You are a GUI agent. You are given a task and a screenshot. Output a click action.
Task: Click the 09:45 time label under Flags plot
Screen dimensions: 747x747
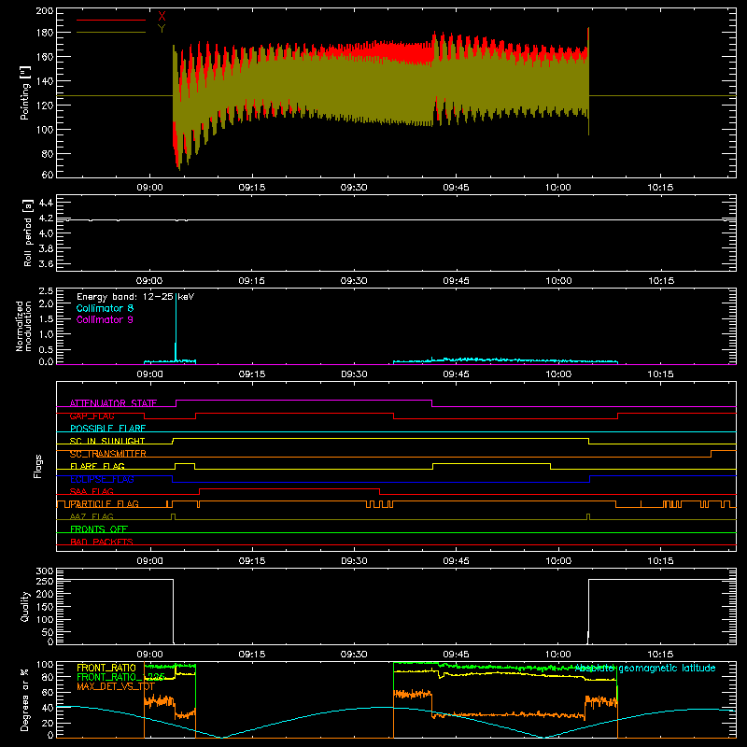click(x=456, y=561)
